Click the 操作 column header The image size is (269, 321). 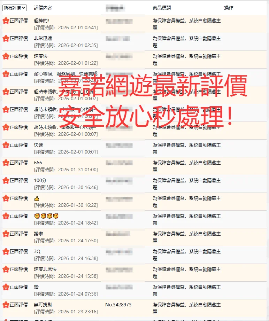(x=229, y=8)
